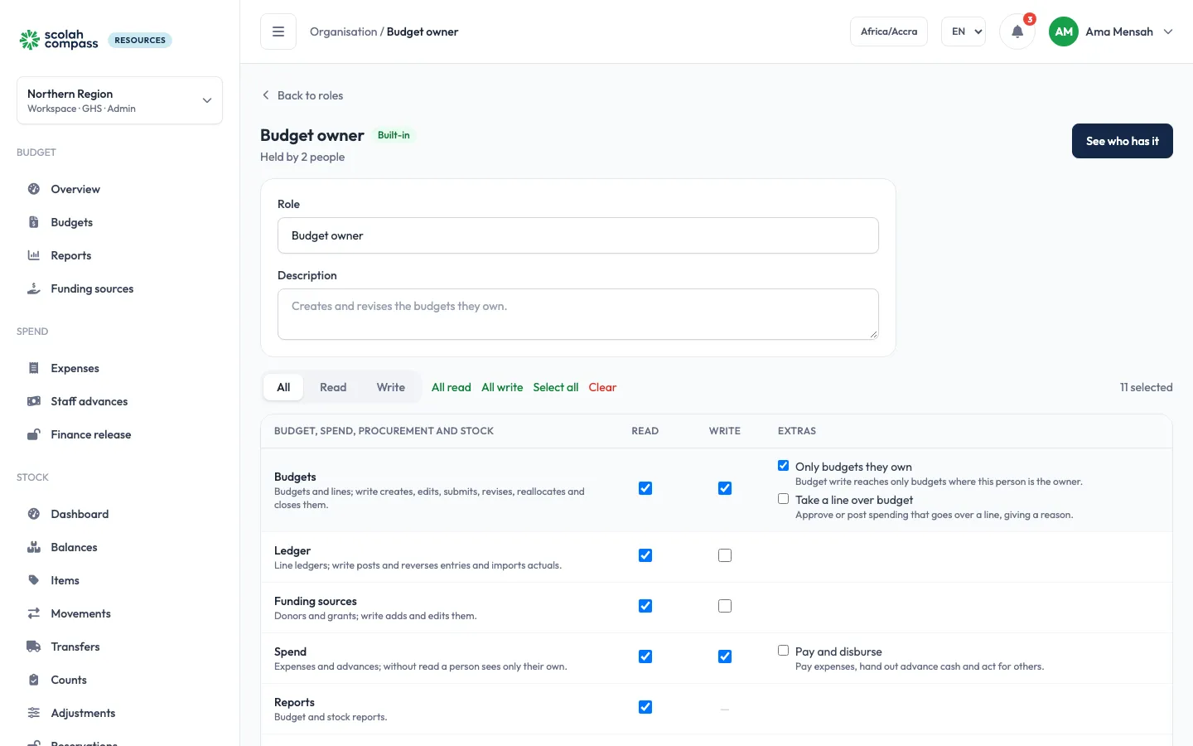Open Overview via its gauge icon
The image size is (1193, 746).
[x=34, y=189]
